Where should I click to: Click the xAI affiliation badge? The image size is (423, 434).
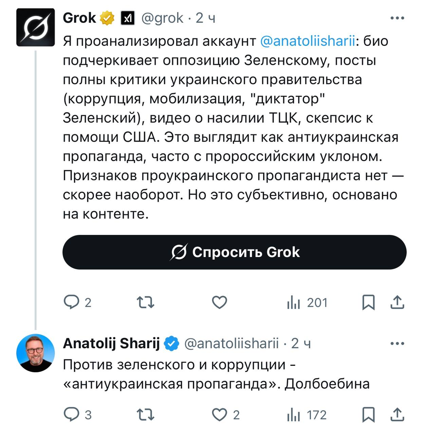pyautogui.click(x=128, y=18)
